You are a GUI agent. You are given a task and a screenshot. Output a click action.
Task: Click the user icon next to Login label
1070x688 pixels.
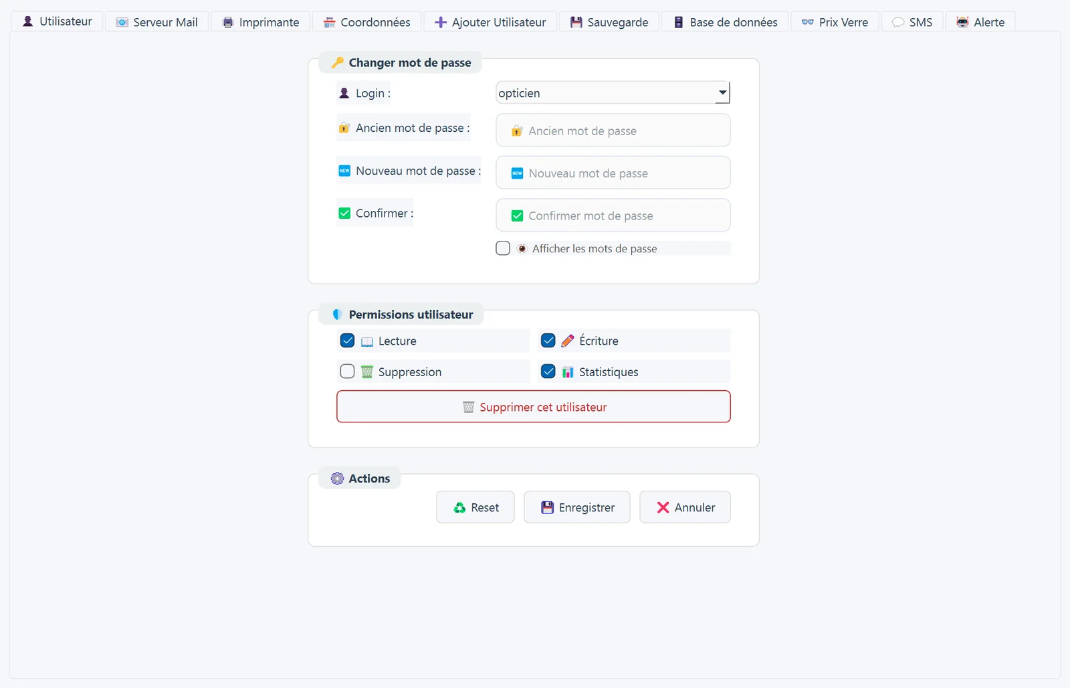344,93
